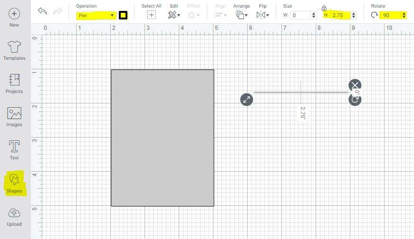Click the Rotate value field
414x239 pixels.
click(x=391, y=15)
